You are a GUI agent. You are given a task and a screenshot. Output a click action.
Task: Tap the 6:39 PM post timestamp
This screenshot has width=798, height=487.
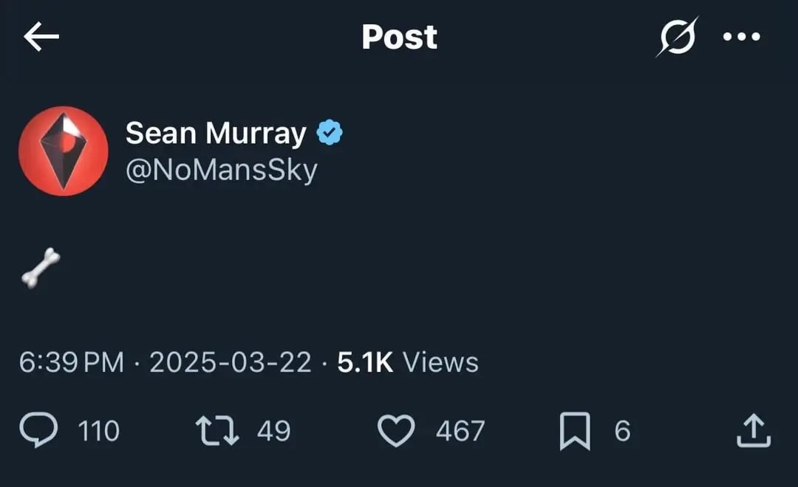tap(72, 362)
